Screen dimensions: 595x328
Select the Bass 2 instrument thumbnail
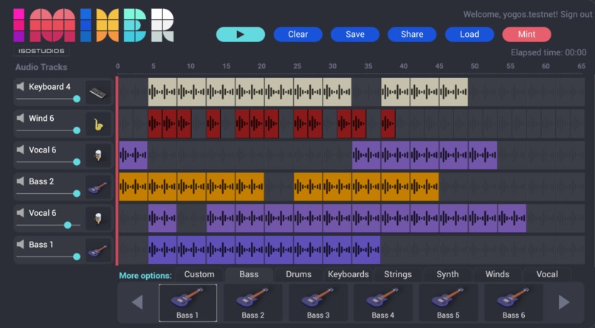(x=253, y=303)
